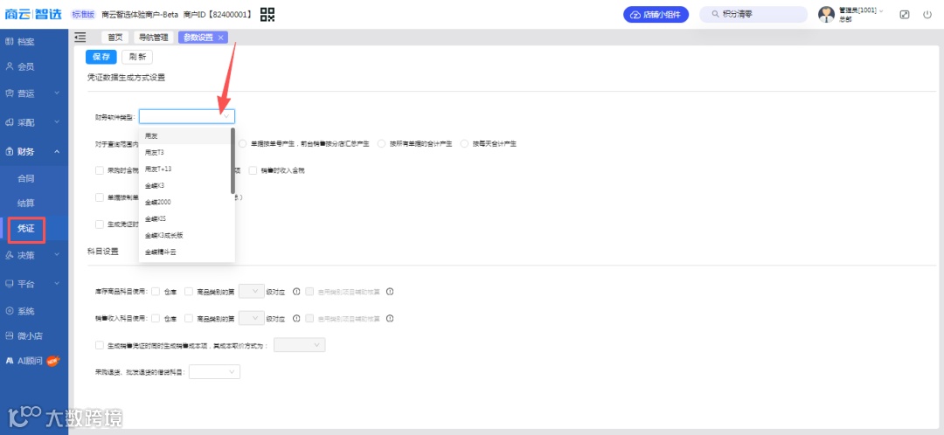Tick the 销售时收入含税 checkbox

253,170
